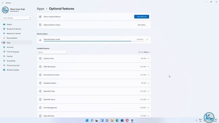The width and height of the screenshot is (219, 123).
Task: Click the Installing status text
Action: (140, 40)
